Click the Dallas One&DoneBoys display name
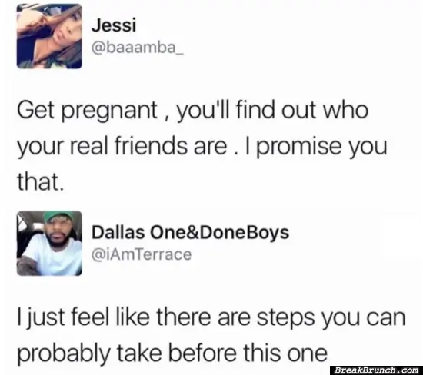Image resolution: width=423 pixels, height=375 pixels. click(x=190, y=232)
